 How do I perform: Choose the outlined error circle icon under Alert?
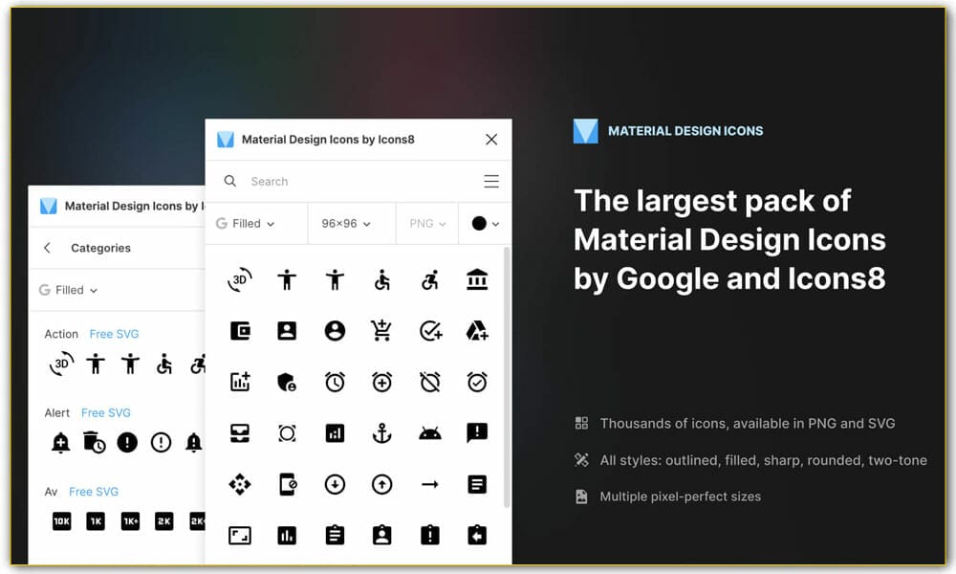(x=161, y=442)
